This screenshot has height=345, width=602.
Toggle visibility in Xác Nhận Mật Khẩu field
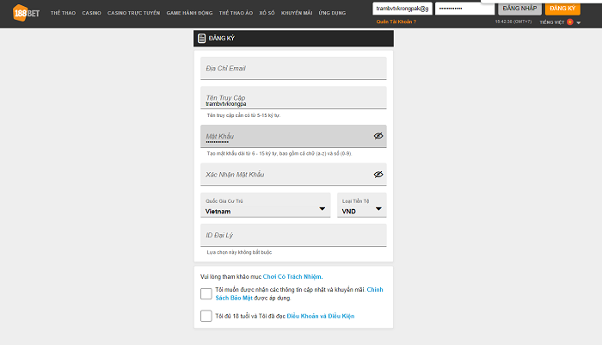pyautogui.click(x=378, y=174)
